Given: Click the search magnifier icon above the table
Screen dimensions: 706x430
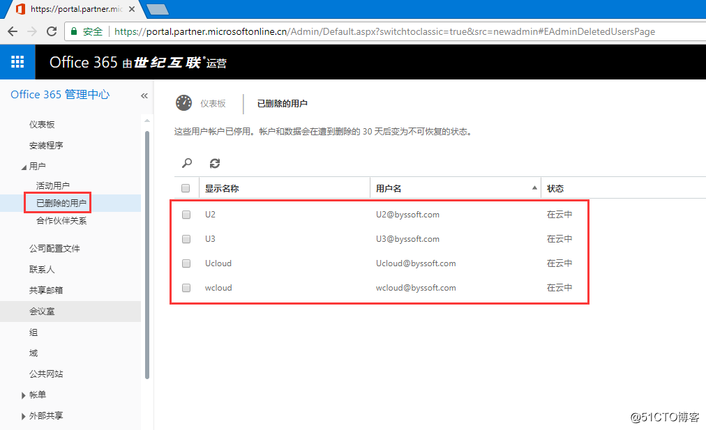Looking at the screenshot, I should coord(187,163).
